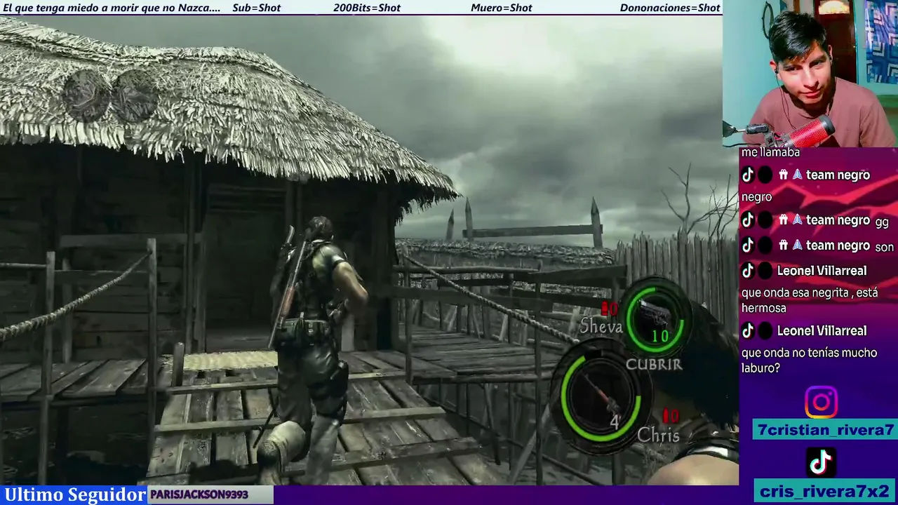Click black avatar circle in 'team negro gg' row
The width and height of the screenshot is (898, 505).
tap(765, 220)
